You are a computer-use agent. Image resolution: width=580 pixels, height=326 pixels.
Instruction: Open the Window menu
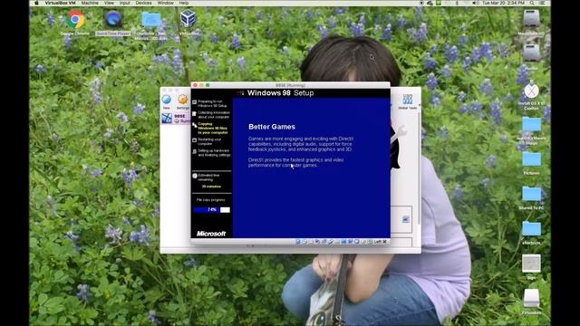[165, 3]
